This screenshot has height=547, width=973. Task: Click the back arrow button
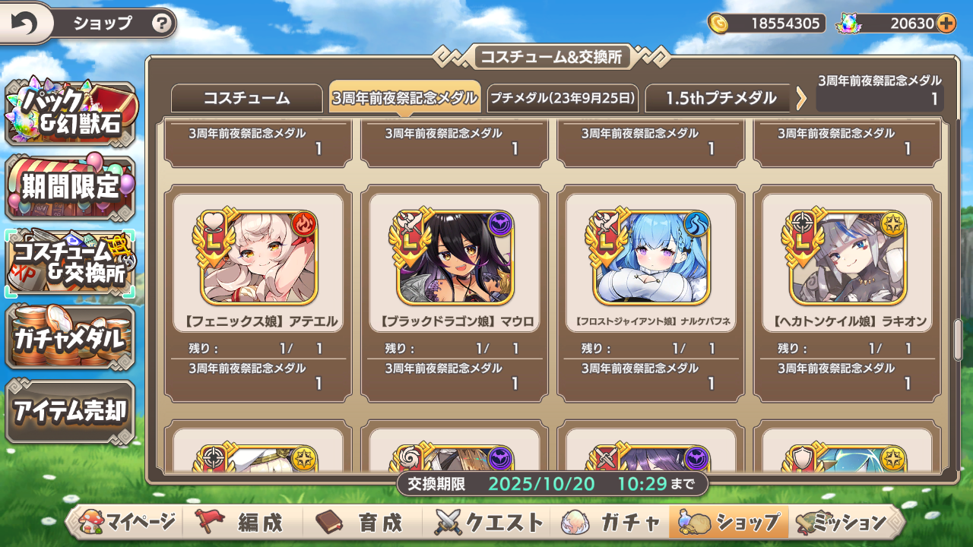(24, 24)
